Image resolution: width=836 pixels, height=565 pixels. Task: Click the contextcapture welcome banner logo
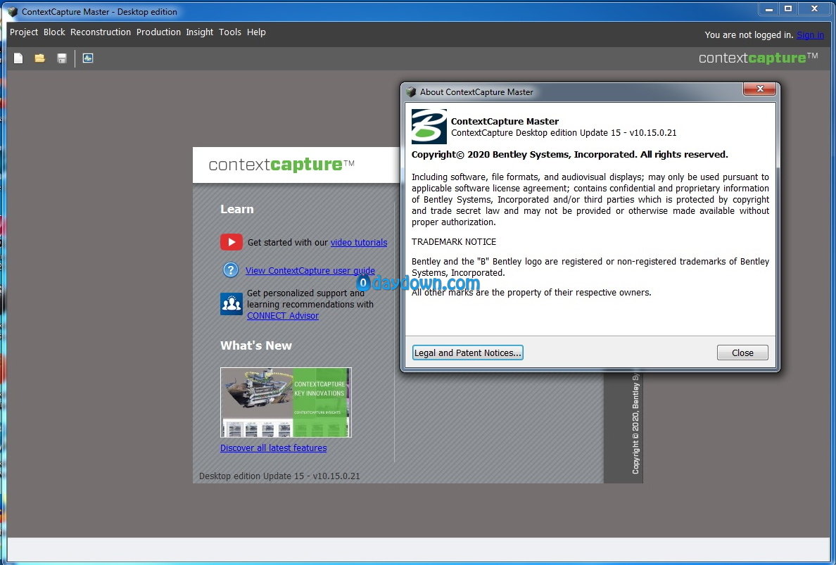point(281,164)
